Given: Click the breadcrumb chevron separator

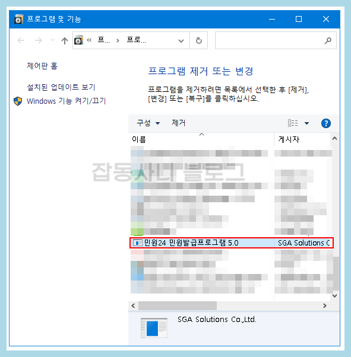Looking at the screenshot, I should pos(118,41).
